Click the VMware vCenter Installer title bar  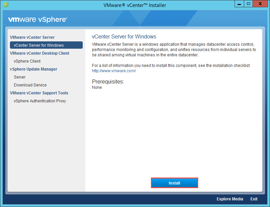[135, 5]
